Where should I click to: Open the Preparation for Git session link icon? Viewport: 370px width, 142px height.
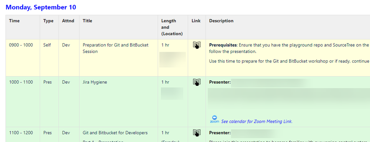(197, 45)
